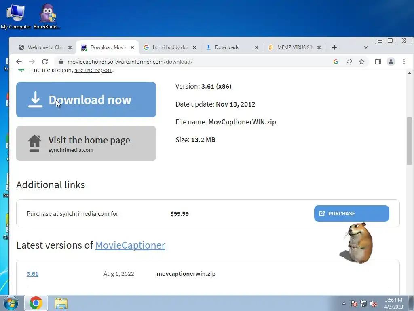Close the Download Movie tab
The image size is (414, 311).
[132, 47]
